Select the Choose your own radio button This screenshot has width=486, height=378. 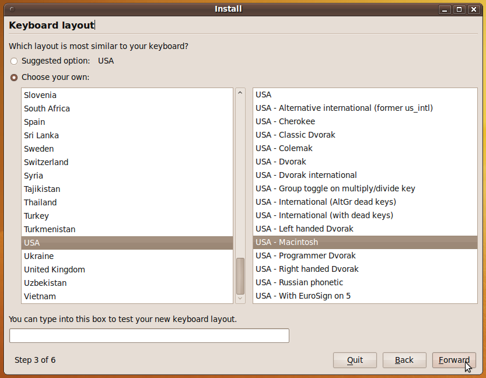14,78
